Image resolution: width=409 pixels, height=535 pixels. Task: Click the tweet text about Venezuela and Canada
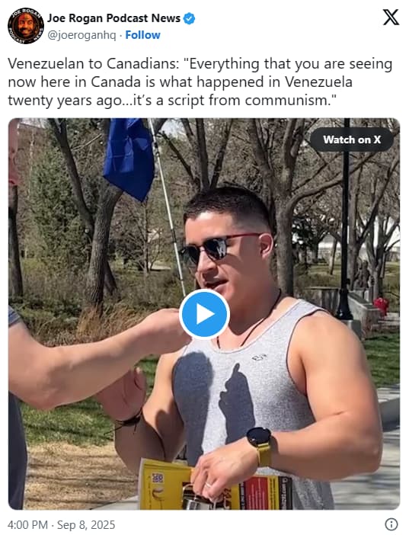pyautogui.click(x=200, y=82)
